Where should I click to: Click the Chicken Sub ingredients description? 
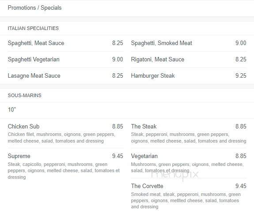pos(61,138)
